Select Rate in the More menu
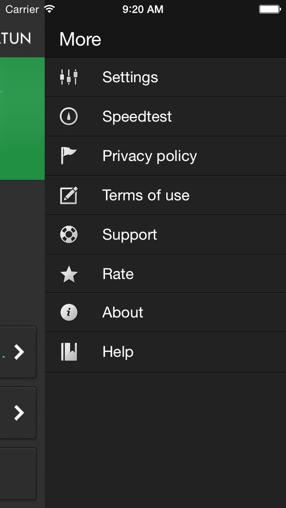 coord(118,274)
